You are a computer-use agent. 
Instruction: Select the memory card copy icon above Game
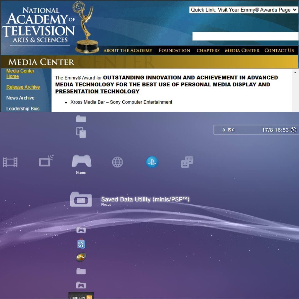(81, 132)
